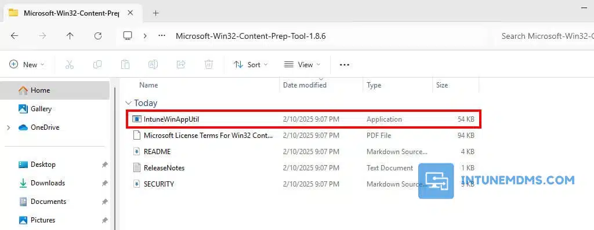594x230 pixels.
Task: Select the SECURITY markdown file name
Action: click(x=159, y=184)
